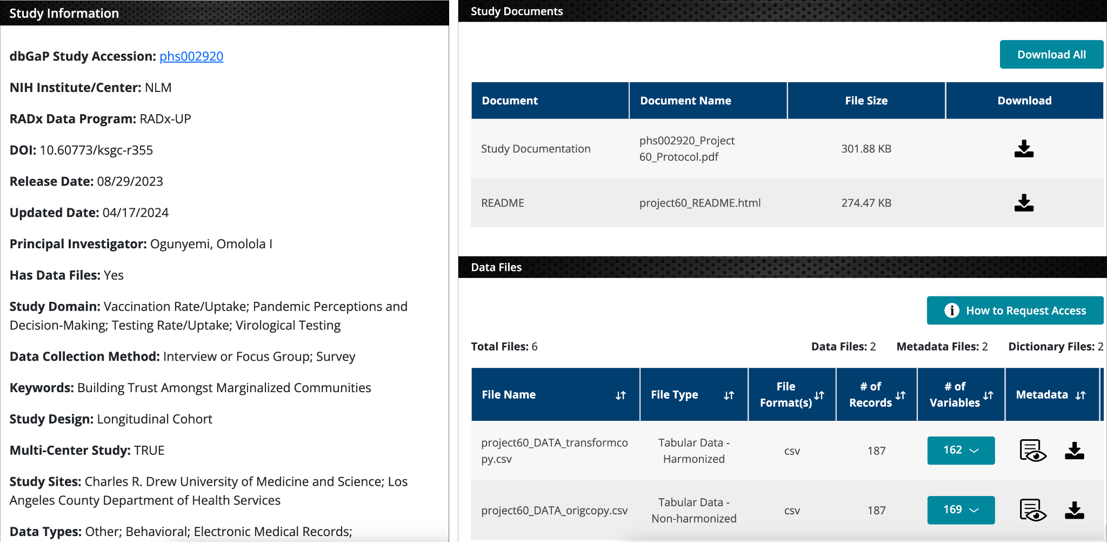
Task: Click the Study Information panel header
Action: point(224,13)
